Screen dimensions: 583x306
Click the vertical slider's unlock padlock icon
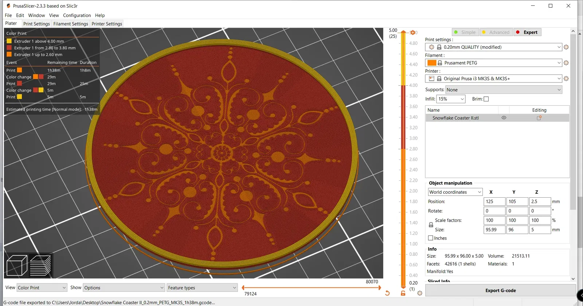pyautogui.click(x=403, y=293)
